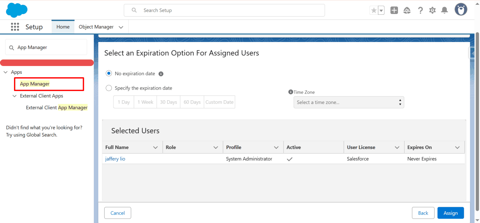
Task: Show info tooltip beside No expiration date
Action: point(161,74)
